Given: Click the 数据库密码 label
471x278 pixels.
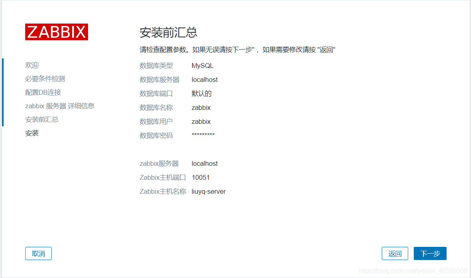Looking at the screenshot, I should (x=156, y=135).
